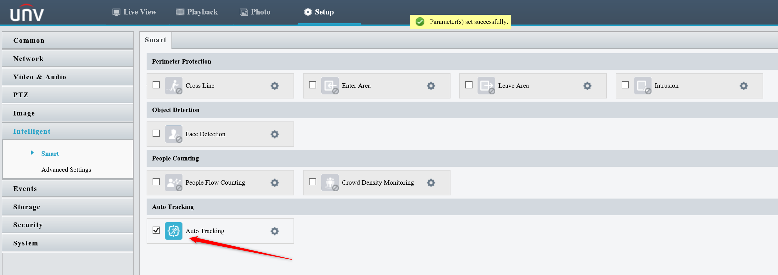Uncheck the Auto Tracking checkbox
Screen dimensions: 778x275
156,230
